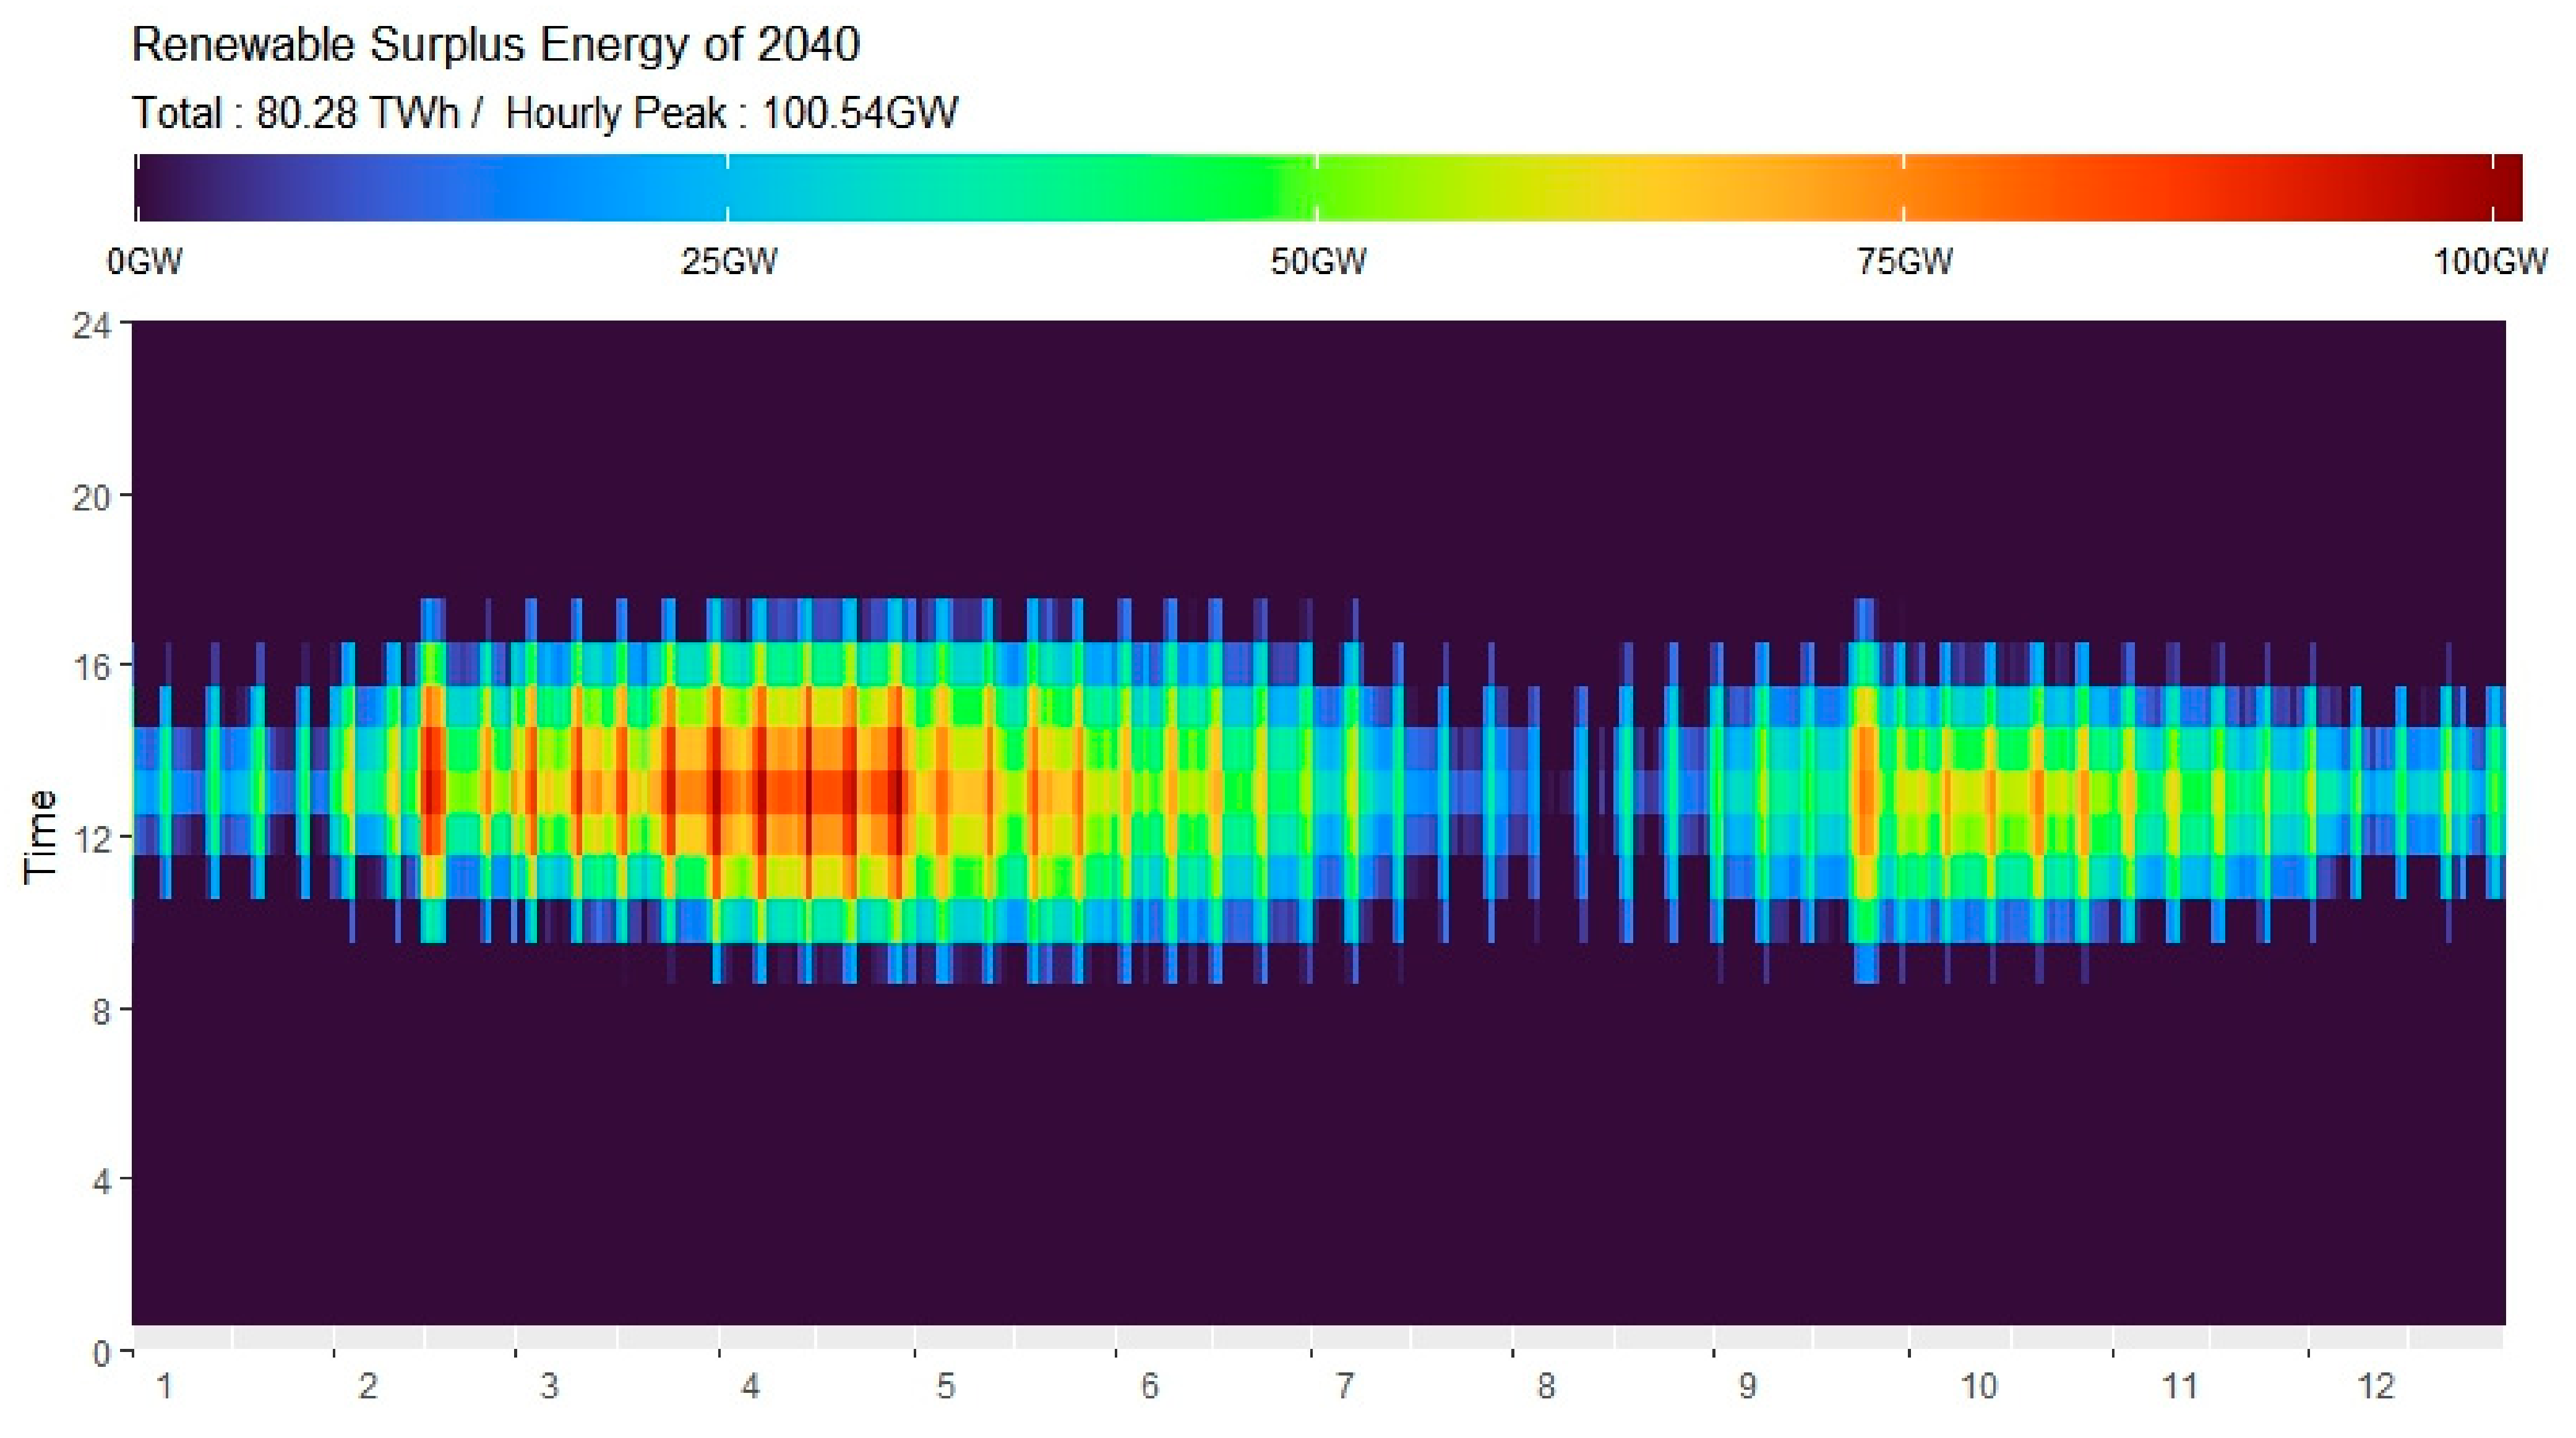This screenshot has width=2576, height=1438.
Task: Click the 50GW label on the color legend
Action: point(1318,262)
